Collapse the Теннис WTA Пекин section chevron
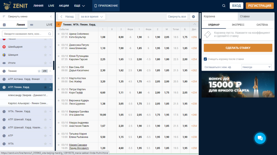This screenshot has width=277, height=155. 194,24
